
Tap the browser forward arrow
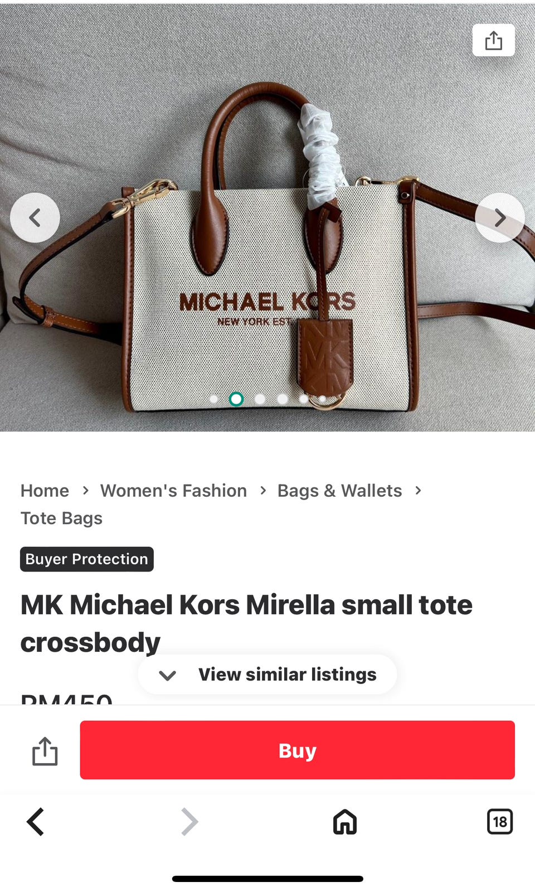189,822
